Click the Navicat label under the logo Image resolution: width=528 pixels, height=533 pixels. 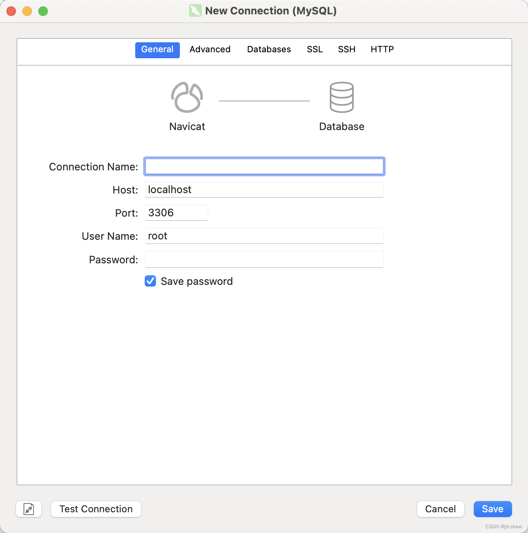click(x=187, y=126)
